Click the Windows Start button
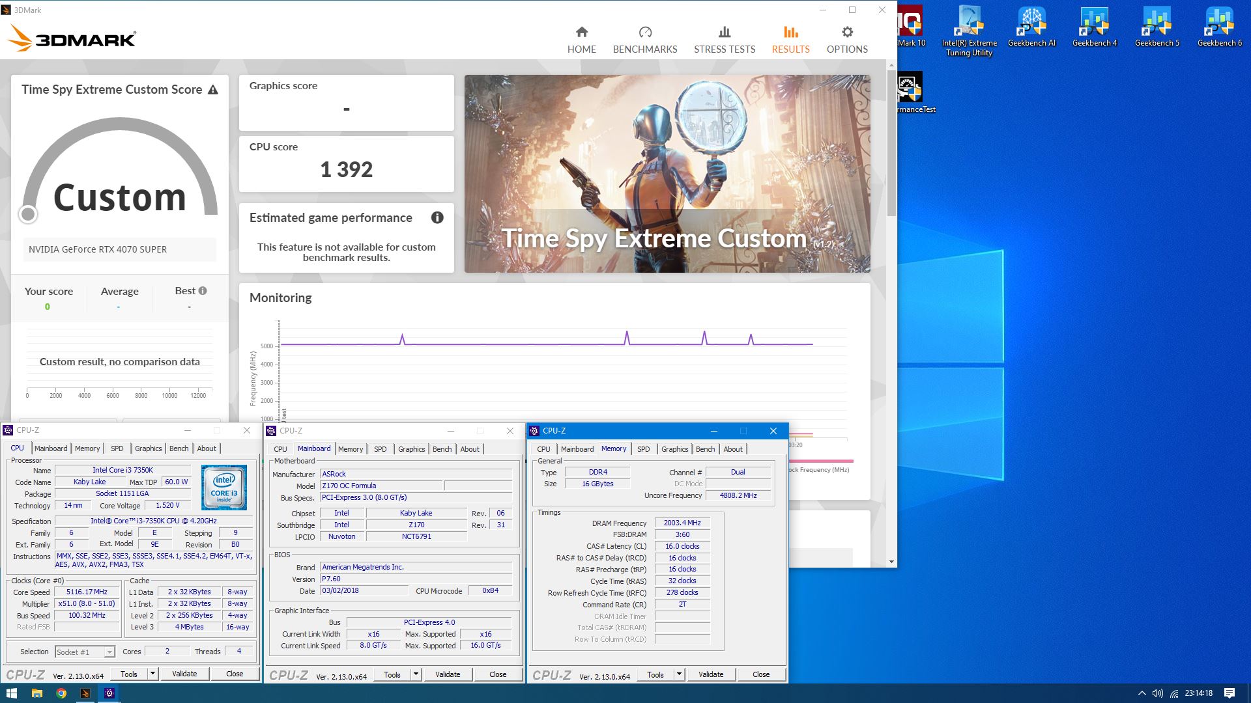 click(x=11, y=693)
